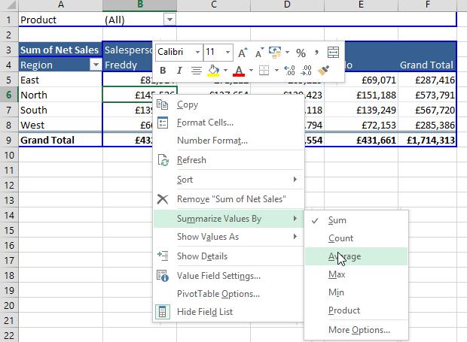Click Decrease Font Size icon
Viewport: 467px width, 342px height.
258,53
